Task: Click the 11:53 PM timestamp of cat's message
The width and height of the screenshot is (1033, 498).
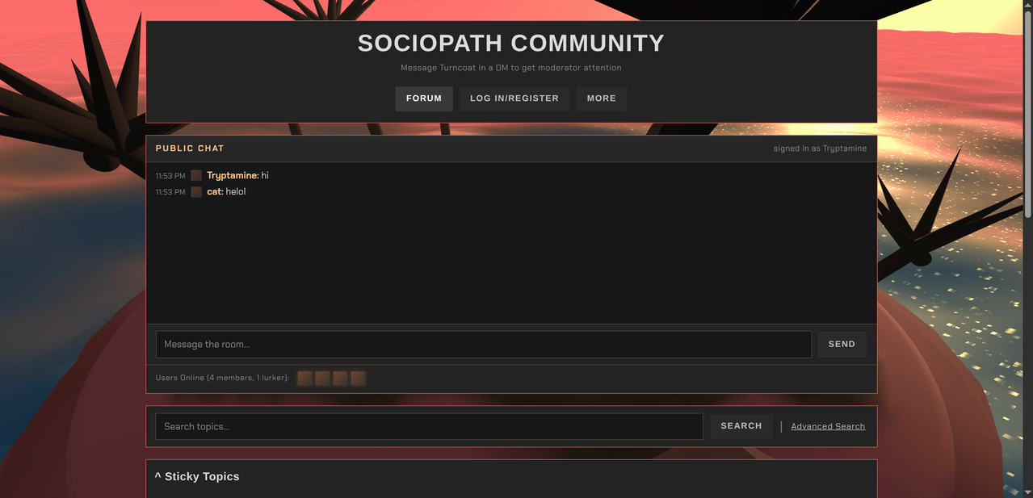Action: click(170, 192)
